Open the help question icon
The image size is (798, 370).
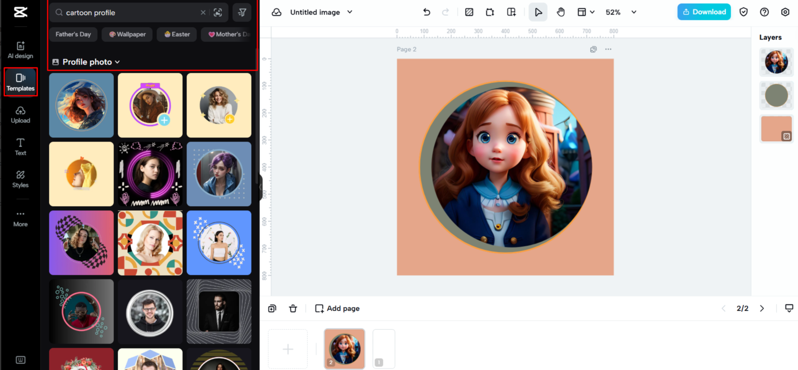coord(764,12)
